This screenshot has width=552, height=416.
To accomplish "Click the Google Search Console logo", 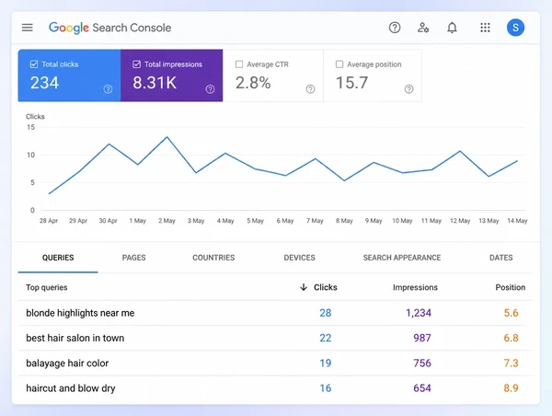I will click(109, 28).
